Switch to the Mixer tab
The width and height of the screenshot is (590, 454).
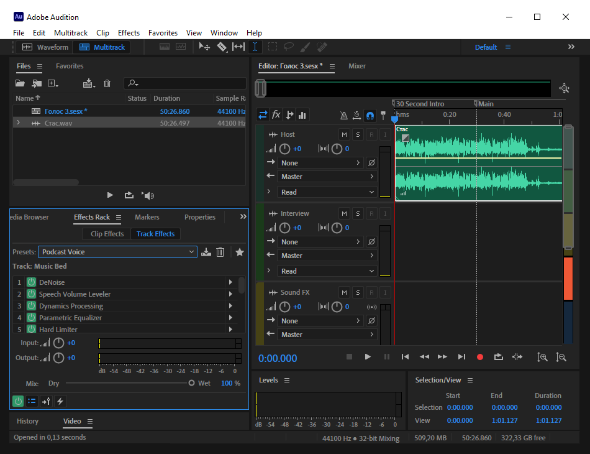(x=356, y=66)
